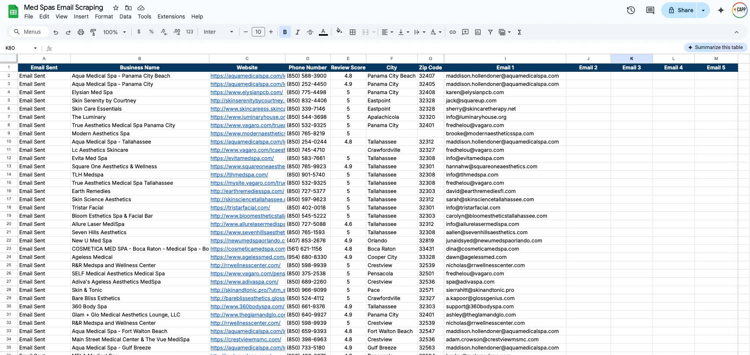Open filter views dropdown

(505, 32)
